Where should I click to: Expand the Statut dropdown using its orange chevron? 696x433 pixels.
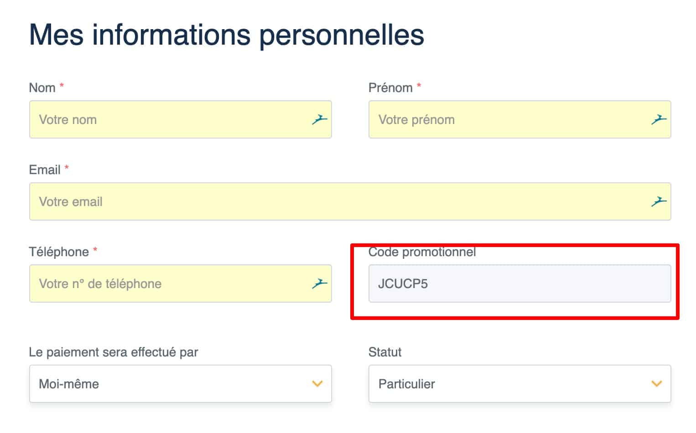(657, 384)
